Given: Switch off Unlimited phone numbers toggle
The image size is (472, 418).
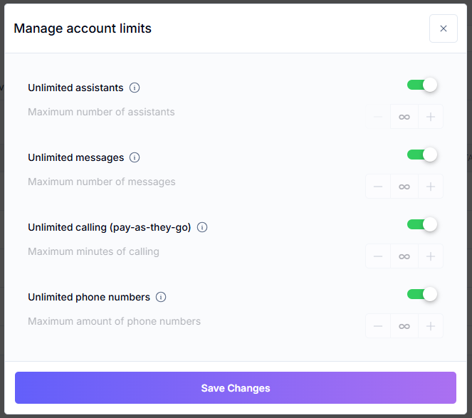Looking at the screenshot, I should point(422,295).
